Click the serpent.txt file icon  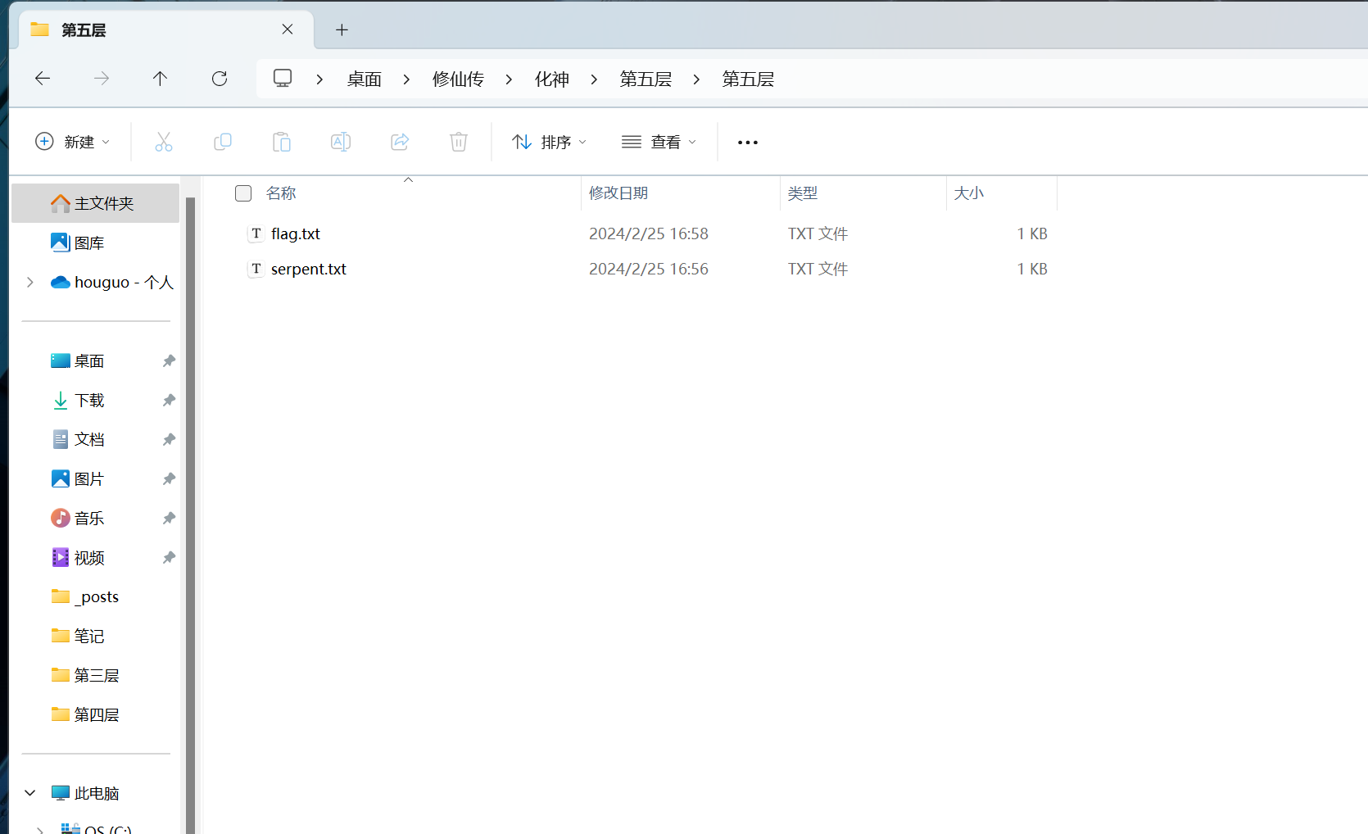[x=256, y=269]
